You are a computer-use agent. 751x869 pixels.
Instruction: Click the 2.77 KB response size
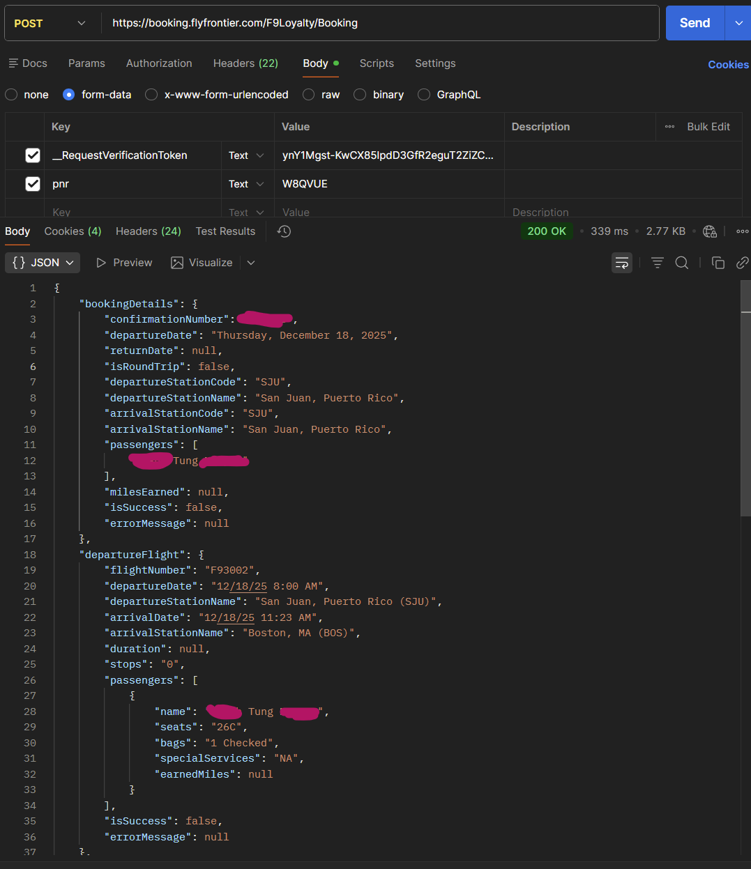pyautogui.click(x=666, y=231)
